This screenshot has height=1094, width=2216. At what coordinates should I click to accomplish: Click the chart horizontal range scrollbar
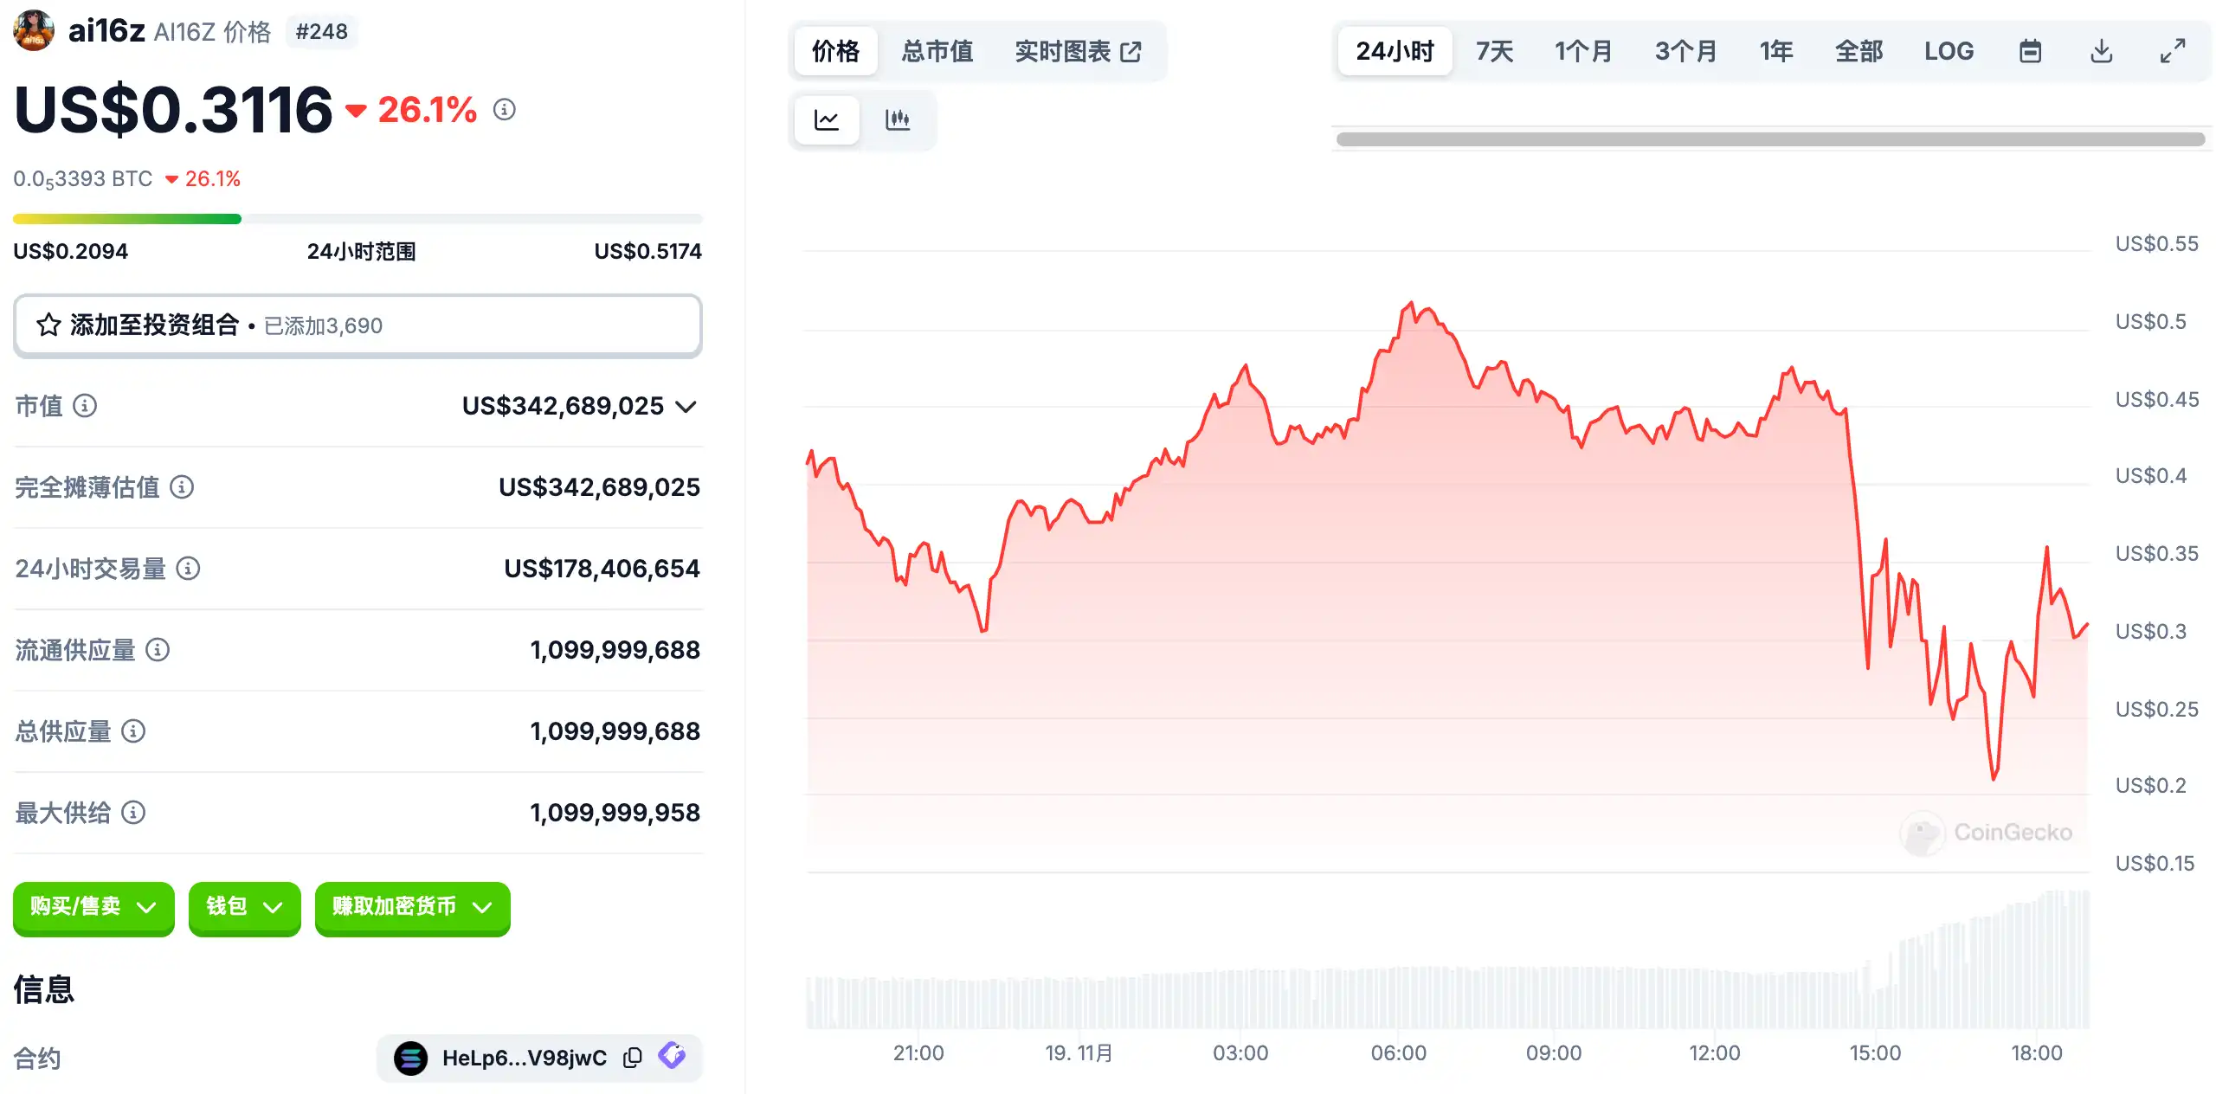pyautogui.click(x=1769, y=139)
